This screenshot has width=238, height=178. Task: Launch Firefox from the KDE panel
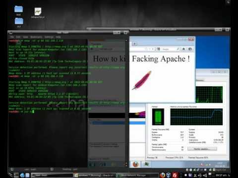(x=163, y=175)
